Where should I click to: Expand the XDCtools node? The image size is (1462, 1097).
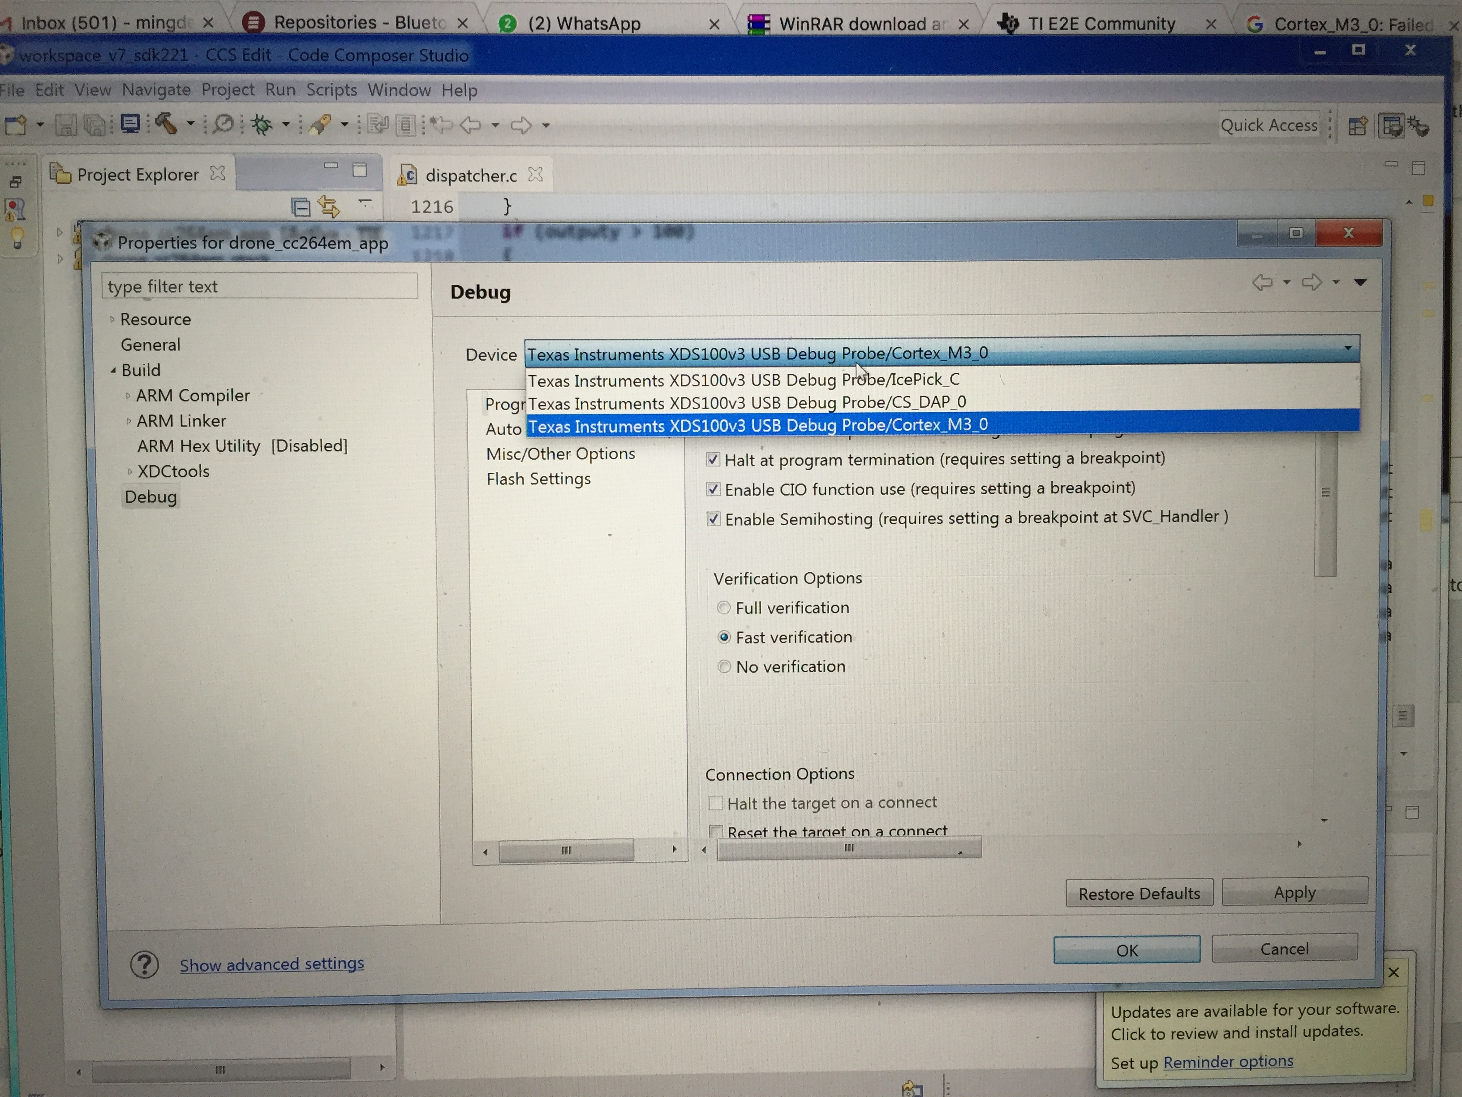(129, 471)
